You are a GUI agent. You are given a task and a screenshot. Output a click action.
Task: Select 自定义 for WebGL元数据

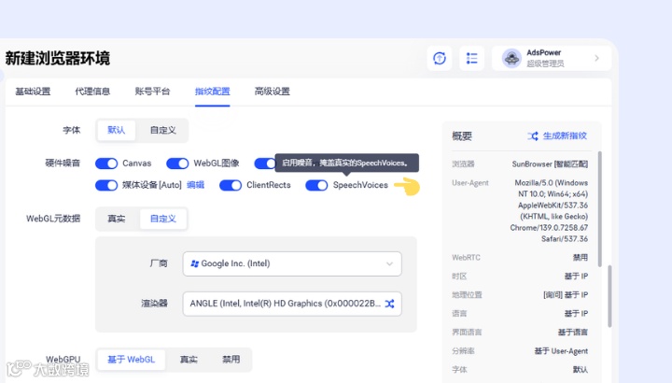(x=162, y=219)
